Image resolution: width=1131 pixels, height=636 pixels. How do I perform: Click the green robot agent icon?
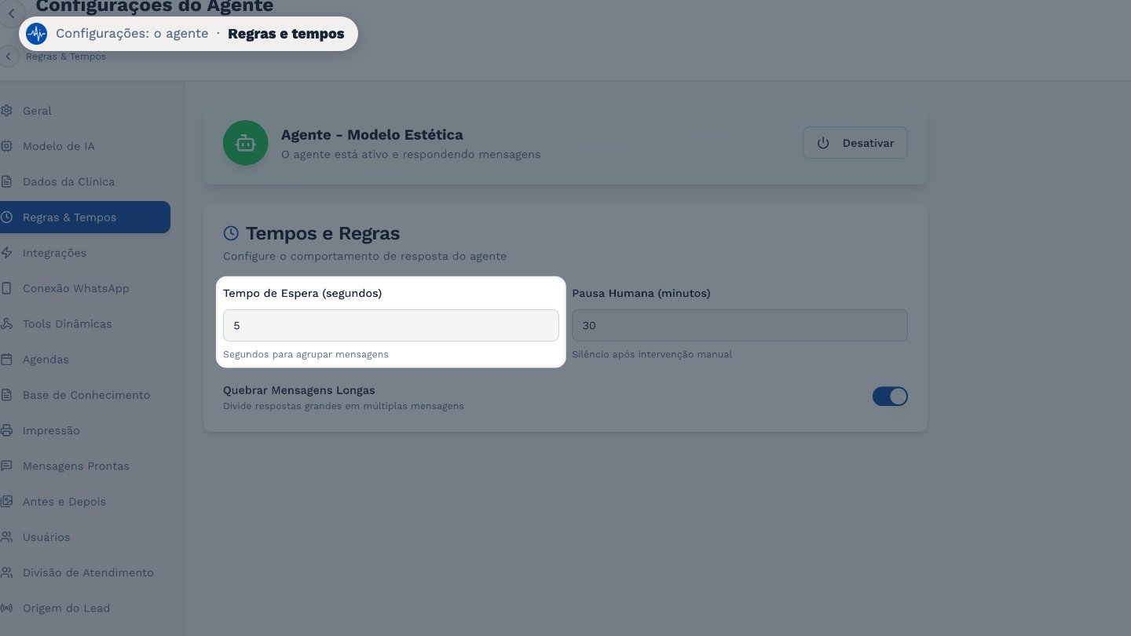(x=246, y=143)
